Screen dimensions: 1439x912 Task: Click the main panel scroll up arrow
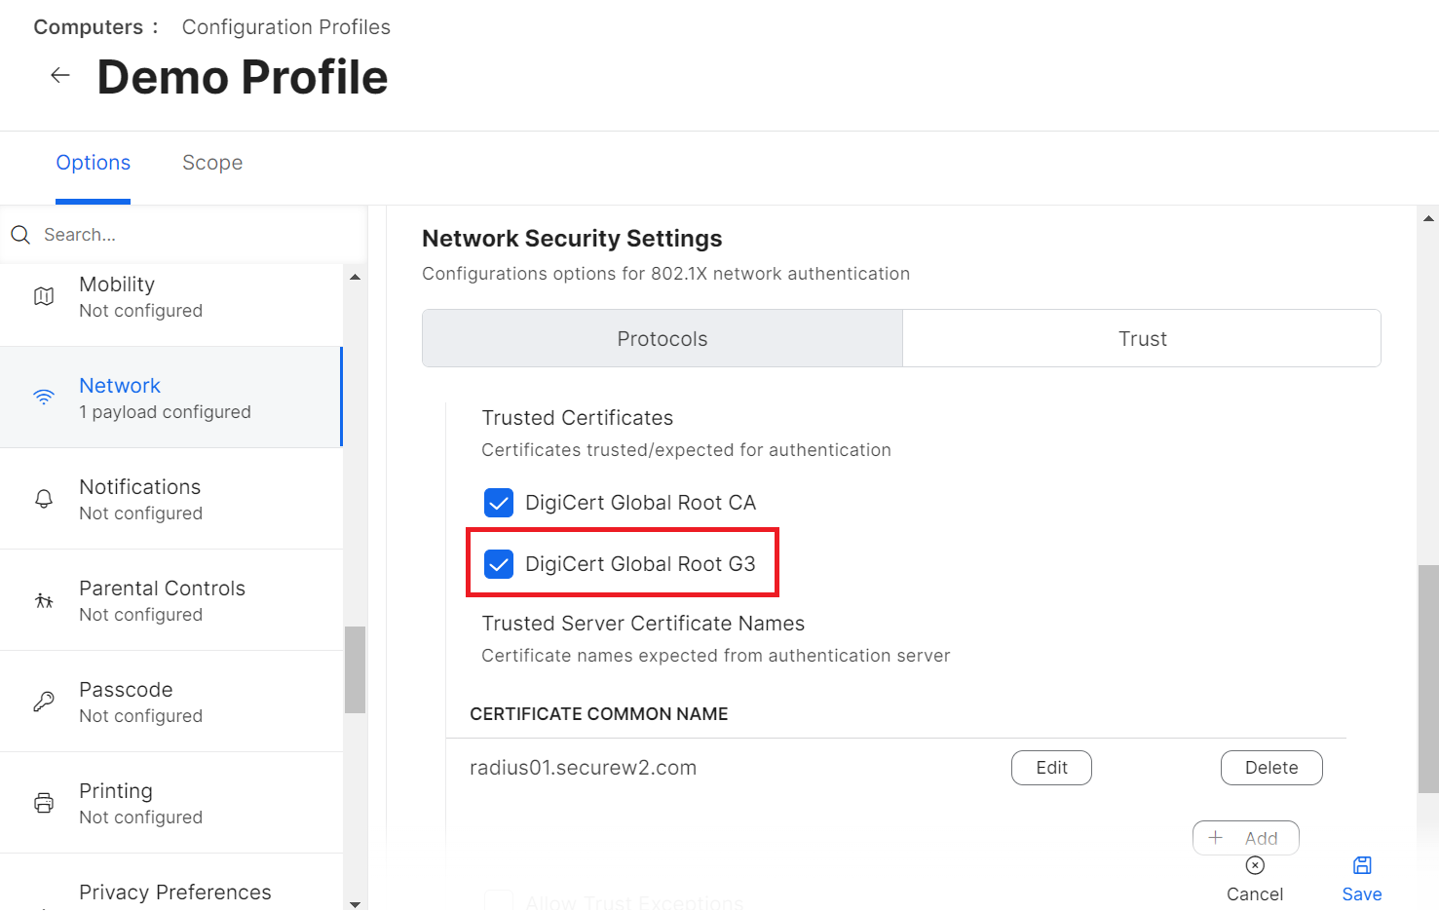click(1428, 218)
